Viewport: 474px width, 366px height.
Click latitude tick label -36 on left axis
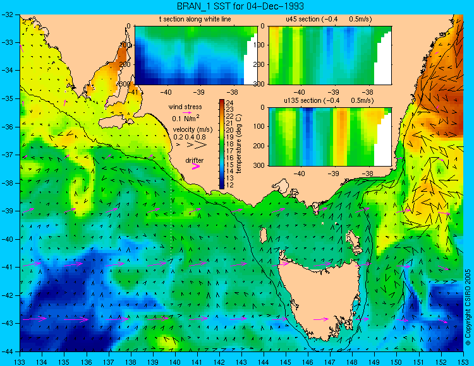[x=7, y=127]
